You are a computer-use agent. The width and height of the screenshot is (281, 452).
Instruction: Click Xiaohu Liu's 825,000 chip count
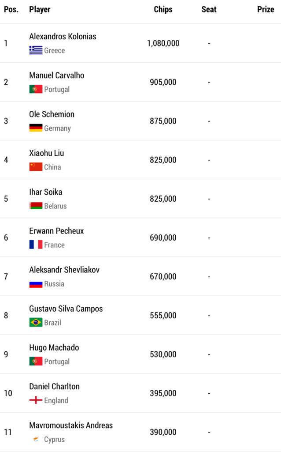pyautogui.click(x=163, y=160)
